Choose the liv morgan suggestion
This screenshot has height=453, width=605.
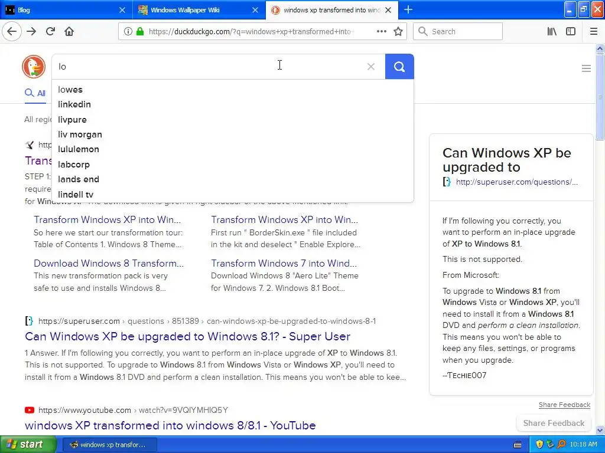(x=233, y=134)
